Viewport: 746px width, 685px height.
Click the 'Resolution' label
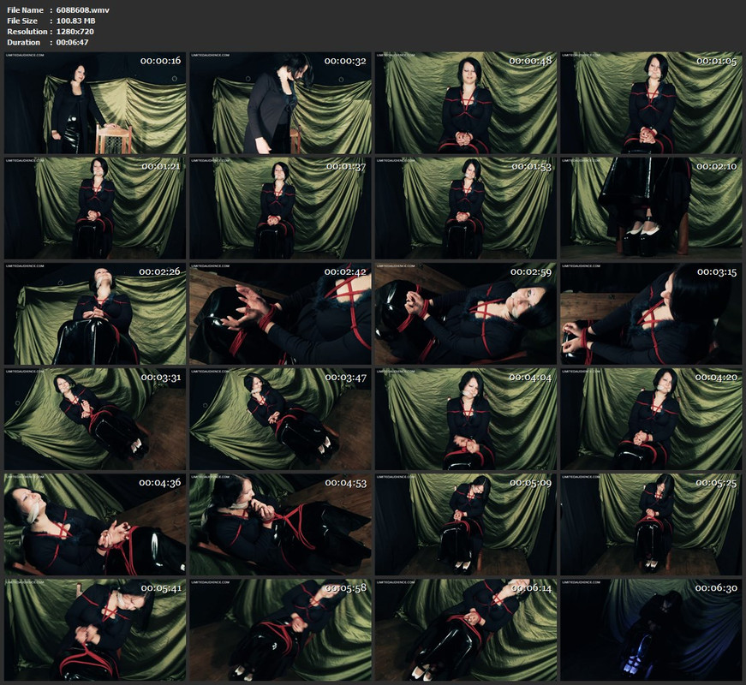(x=27, y=32)
